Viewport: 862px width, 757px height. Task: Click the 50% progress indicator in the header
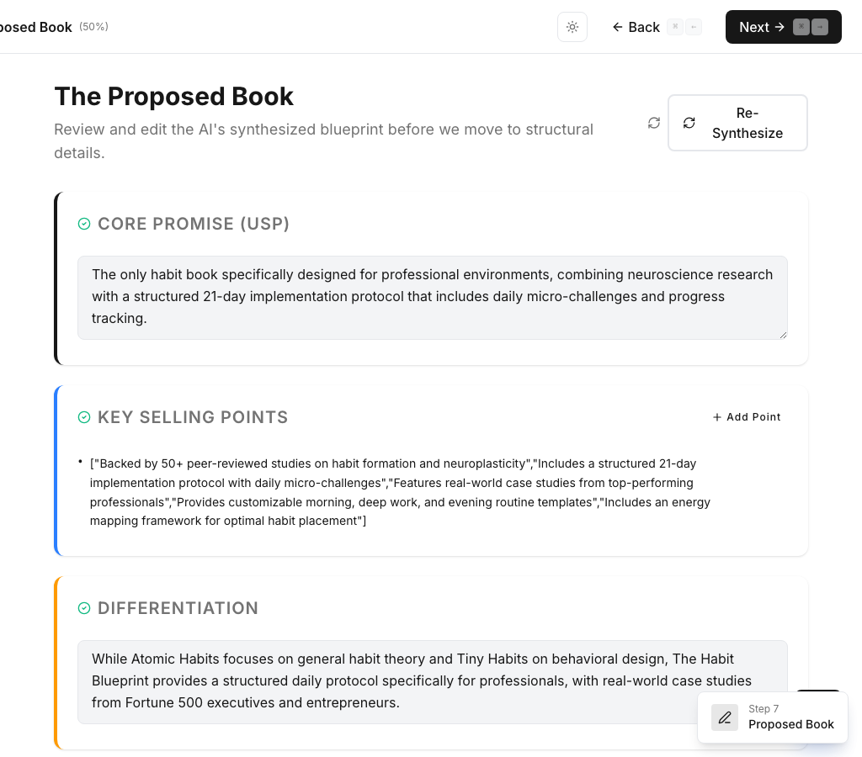click(93, 26)
